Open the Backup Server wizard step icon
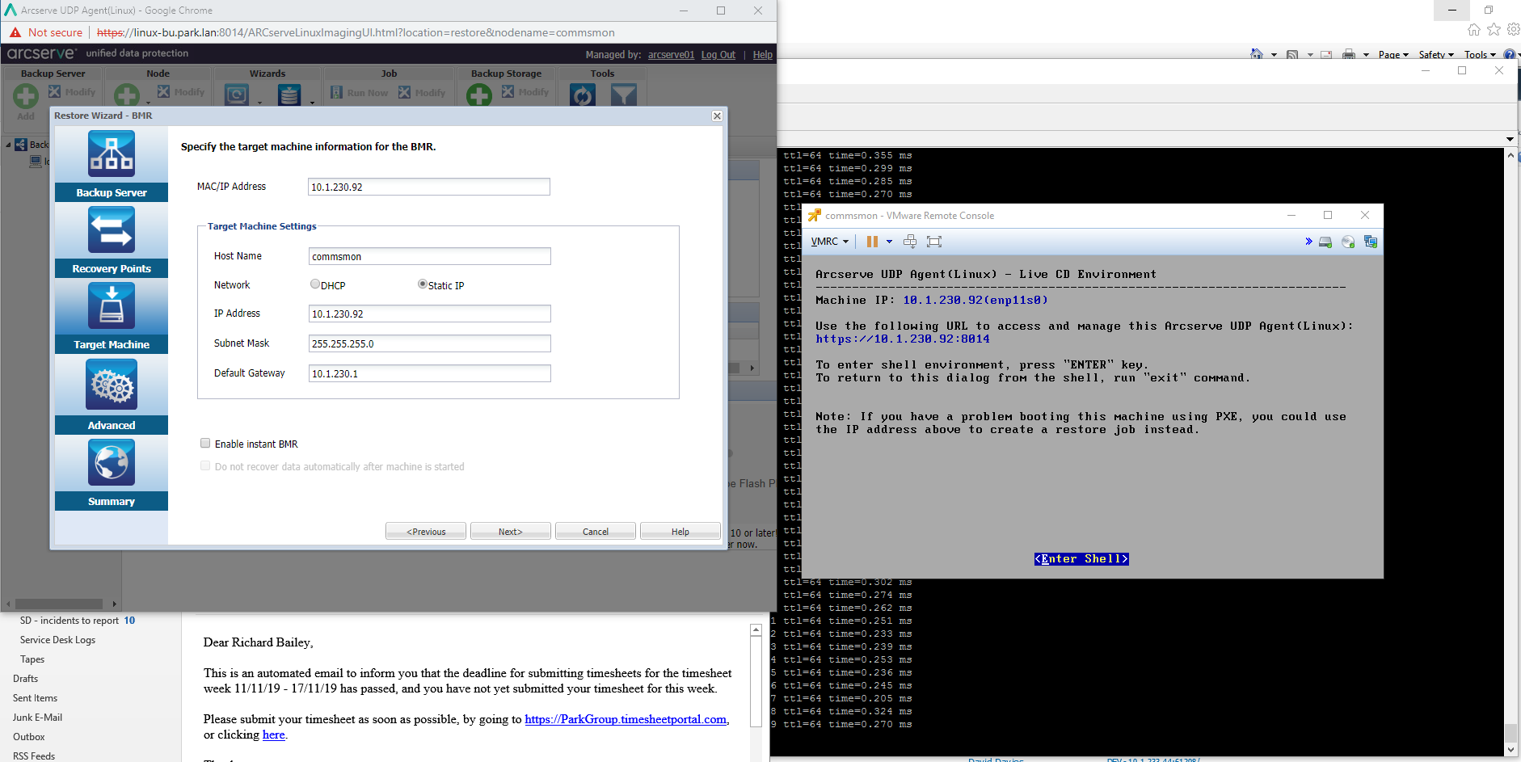Screen dimensions: 1521x762 click(x=112, y=154)
